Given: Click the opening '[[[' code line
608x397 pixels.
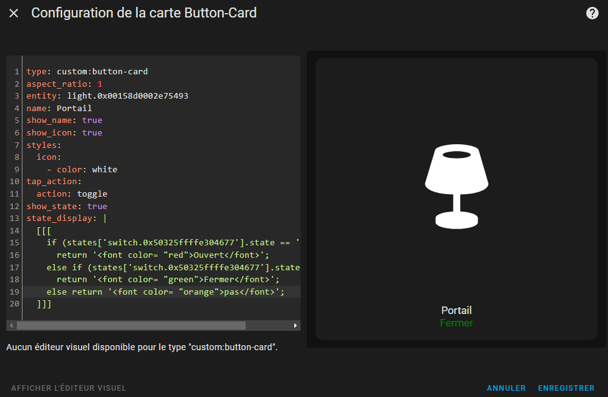Looking at the screenshot, I should point(44,231).
